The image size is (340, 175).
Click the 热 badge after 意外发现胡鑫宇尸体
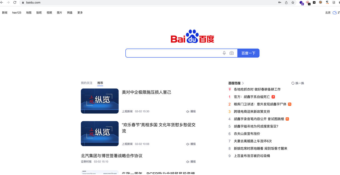(x=290, y=104)
